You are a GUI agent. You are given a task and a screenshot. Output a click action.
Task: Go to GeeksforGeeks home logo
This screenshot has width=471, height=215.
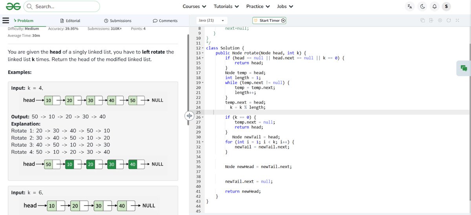[x=13, y=6]
